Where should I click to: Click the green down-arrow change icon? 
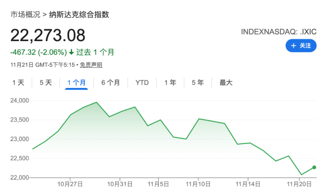point(71,52)
